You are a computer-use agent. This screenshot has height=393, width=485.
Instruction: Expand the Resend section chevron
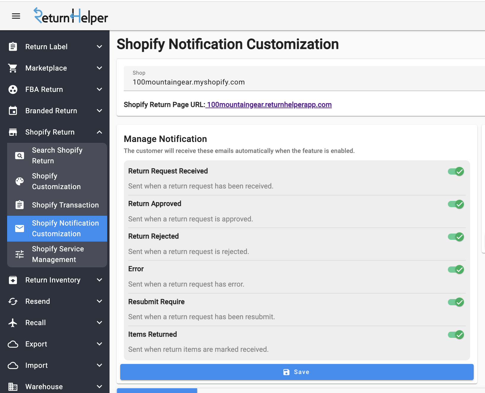(x=100, y=301)
